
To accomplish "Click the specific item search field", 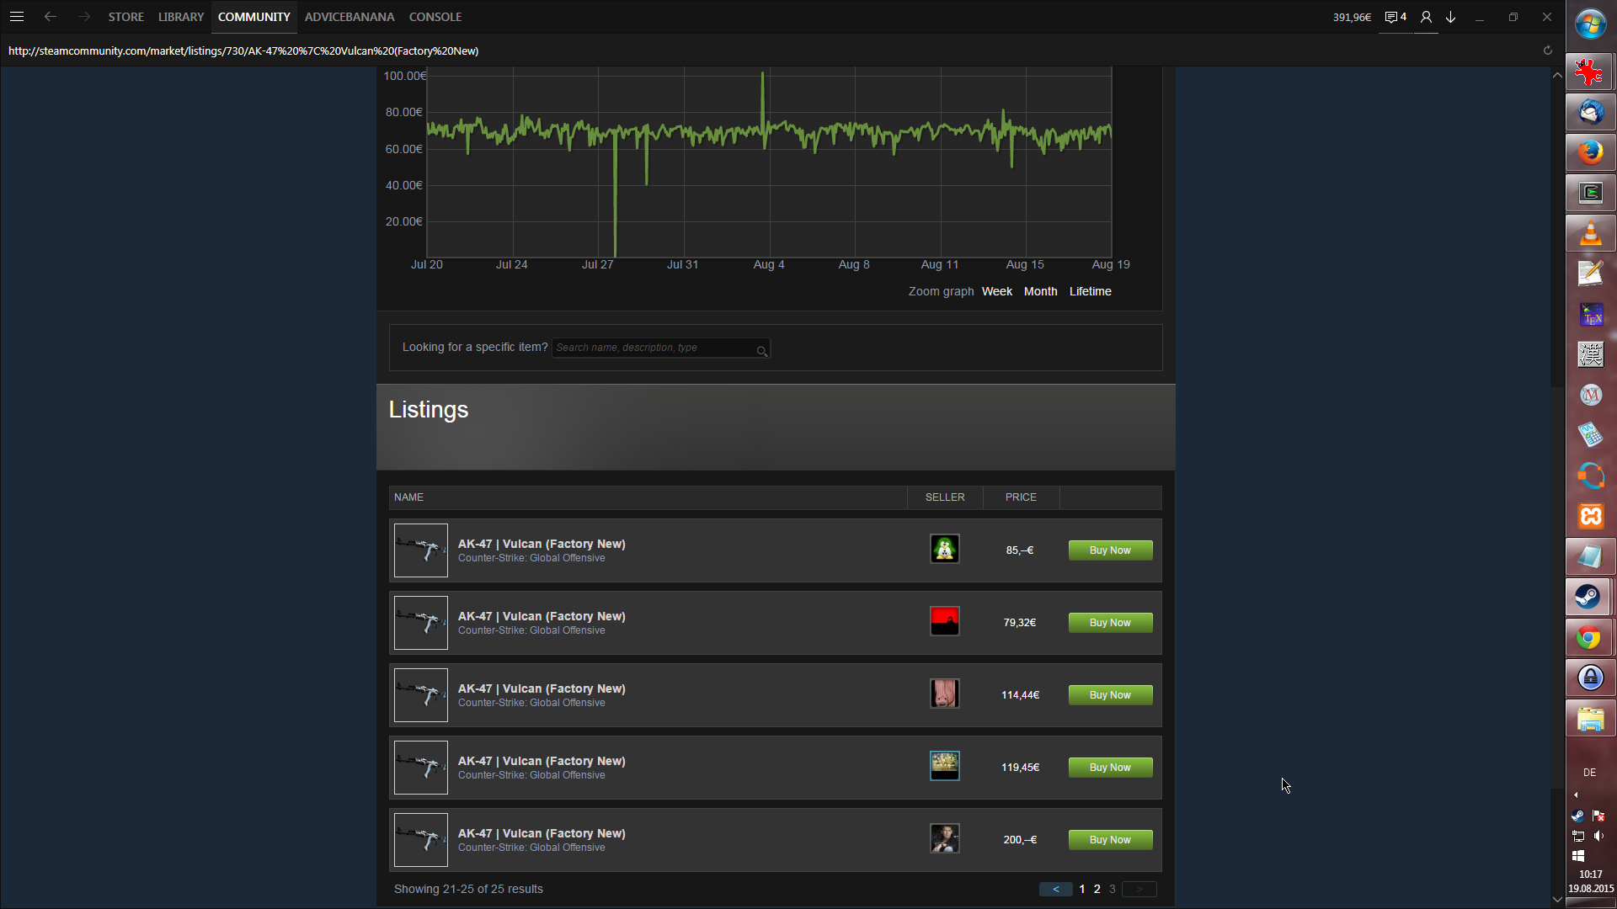I will coord(654,348).
